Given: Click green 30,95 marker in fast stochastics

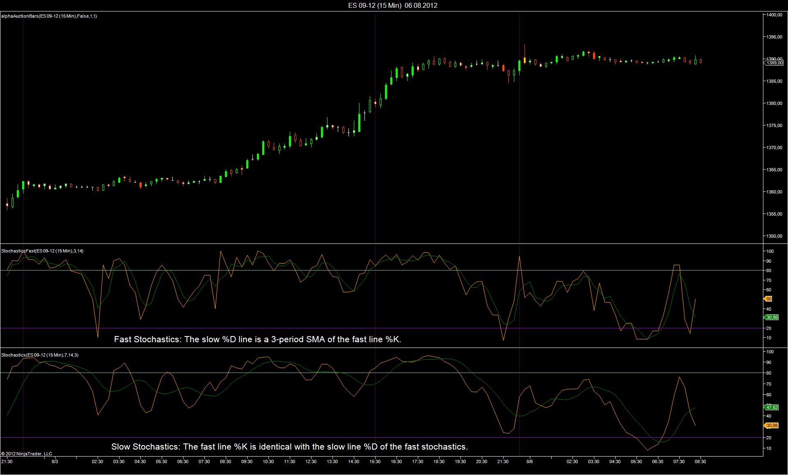Looking at the screenshot, I should pos(771,317).
